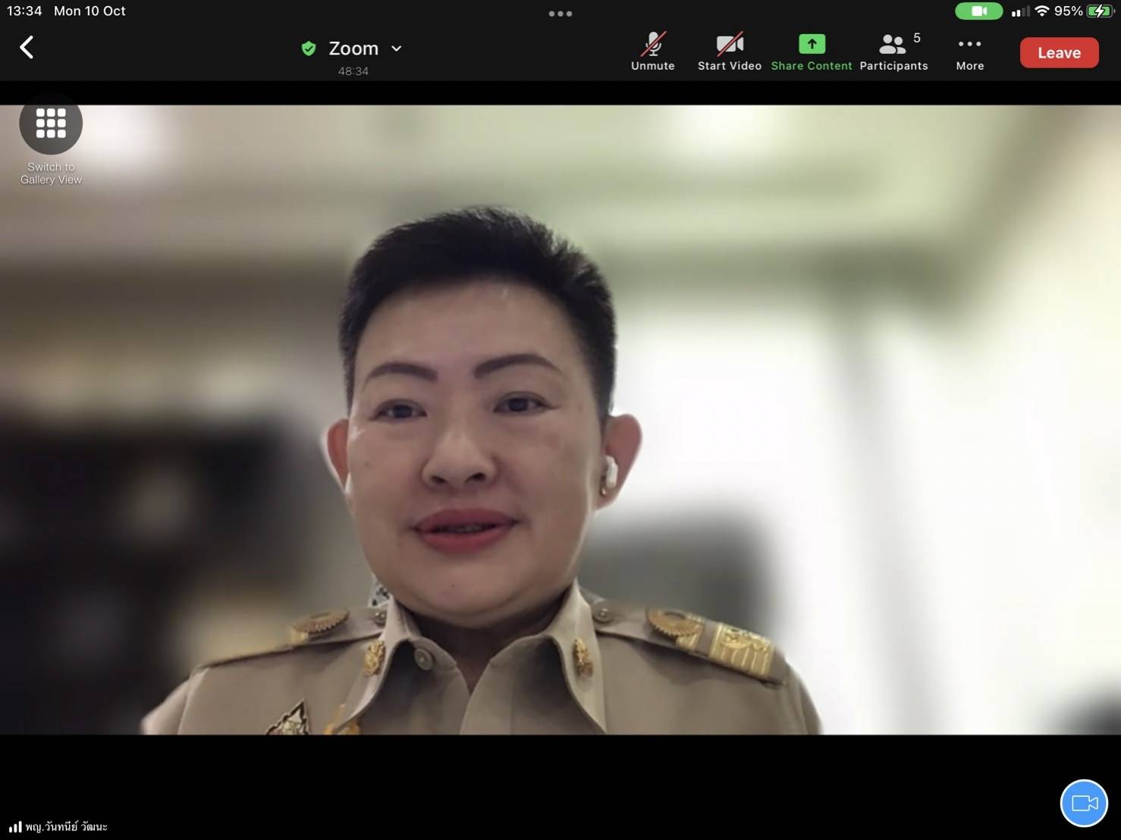This screenshot has height=840, width=1121.
Task: Tap the meeting timer 48:34
Action: click(x=353, y=71)
